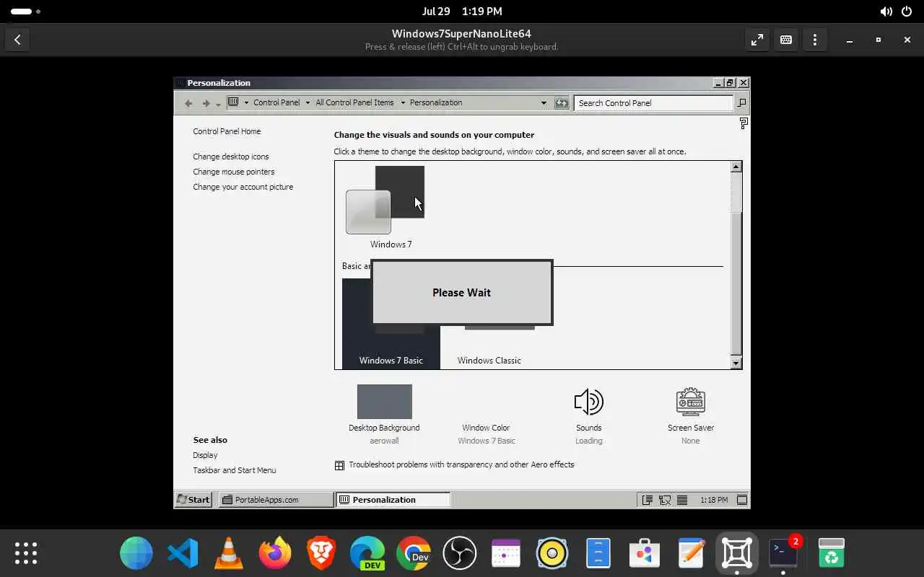Open the address bar history dropdown
Viewport: 924px width, 577px height.
click(x=544, y=103)
